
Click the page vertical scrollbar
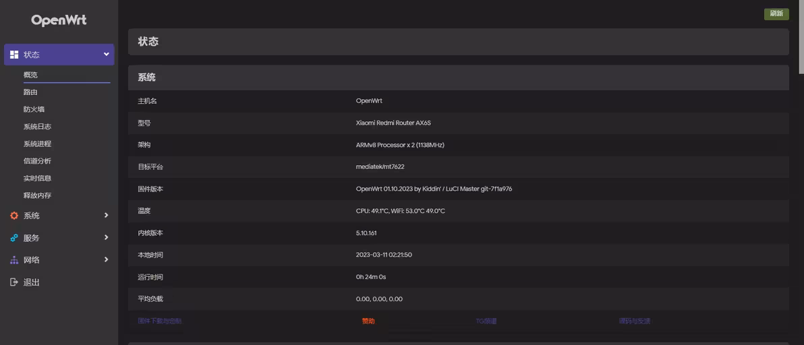click(x=801, y=37)
